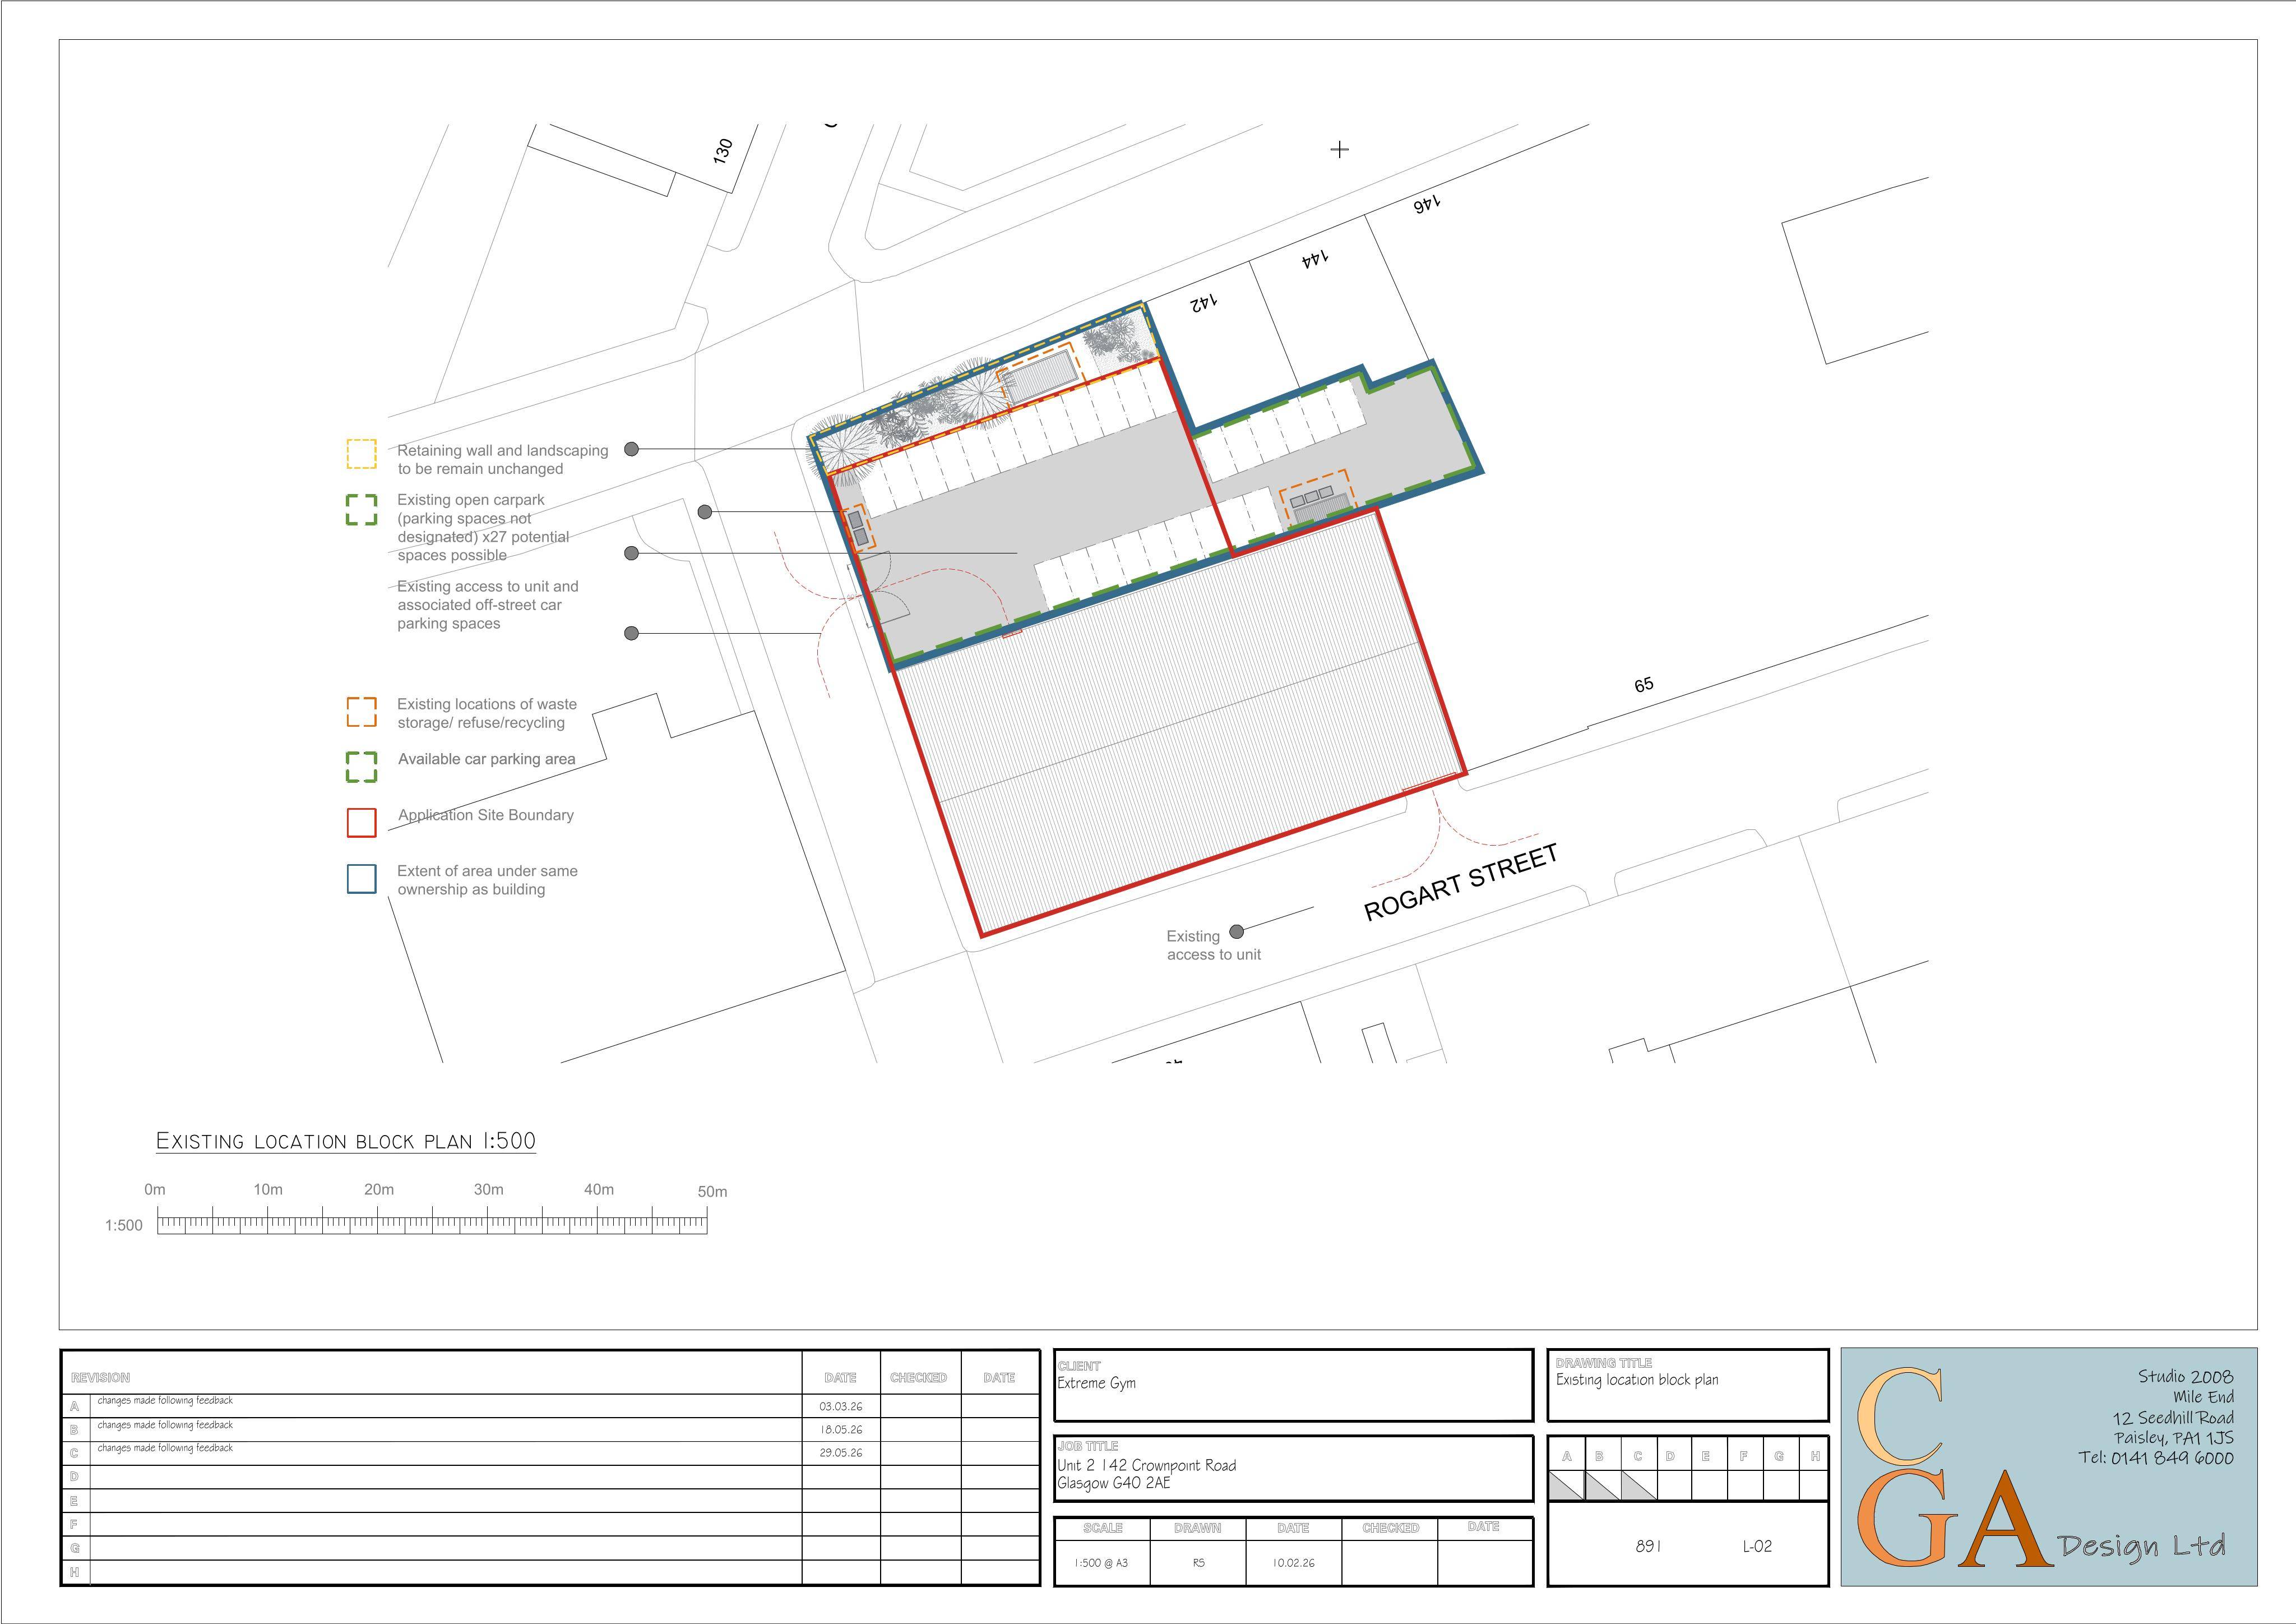Image resolution: width=2296 pixels, height=1624 pixels.
Task: Click the phone number 'Tel: 0141 849 6000'
Action: pos(2156,1458)
